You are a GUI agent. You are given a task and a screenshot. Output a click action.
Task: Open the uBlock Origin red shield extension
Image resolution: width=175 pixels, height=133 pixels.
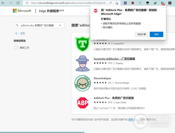pyautogui.click(x=133, y=3)
